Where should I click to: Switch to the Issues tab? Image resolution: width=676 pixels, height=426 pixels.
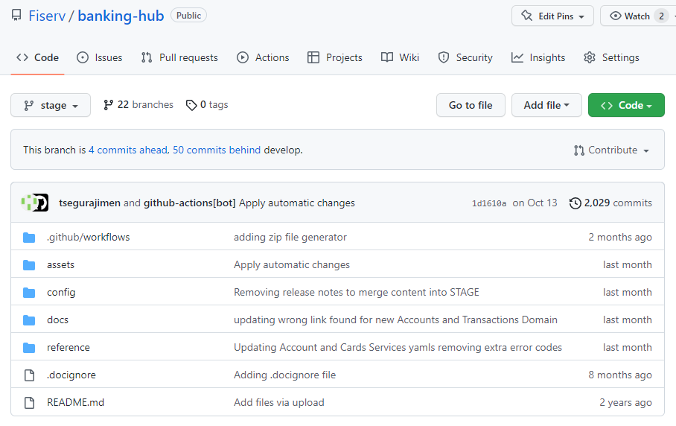tap(100, 57)
